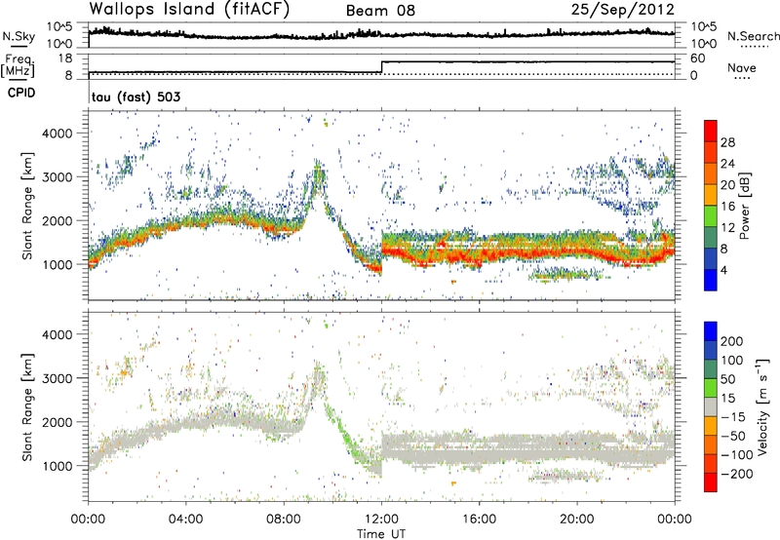The width and height of the screenshot is (780, 540).
Task: Click the light green segment of Velocity colorbar
Action: pyautogui.click(x=711, y=388)
